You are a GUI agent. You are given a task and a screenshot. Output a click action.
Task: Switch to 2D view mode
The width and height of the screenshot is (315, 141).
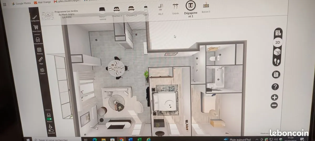pyautogui.click(x=277, y=42)
